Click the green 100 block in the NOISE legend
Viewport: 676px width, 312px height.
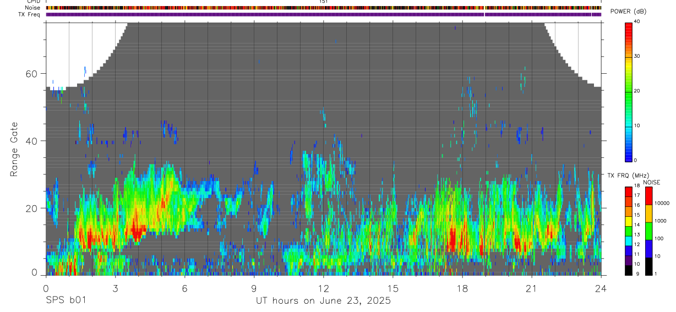pyautogui.click(x=648, y=231)
